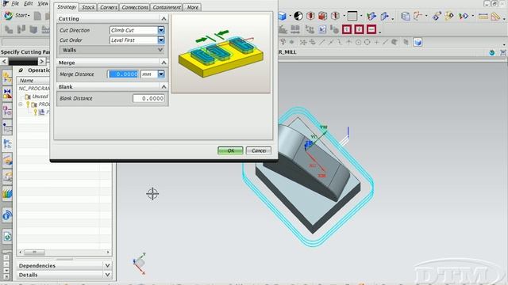Image resolution: width=508 pixels, height=285 pixels.
Task: Click the green arrow part icon
Action: click(371, 16)
